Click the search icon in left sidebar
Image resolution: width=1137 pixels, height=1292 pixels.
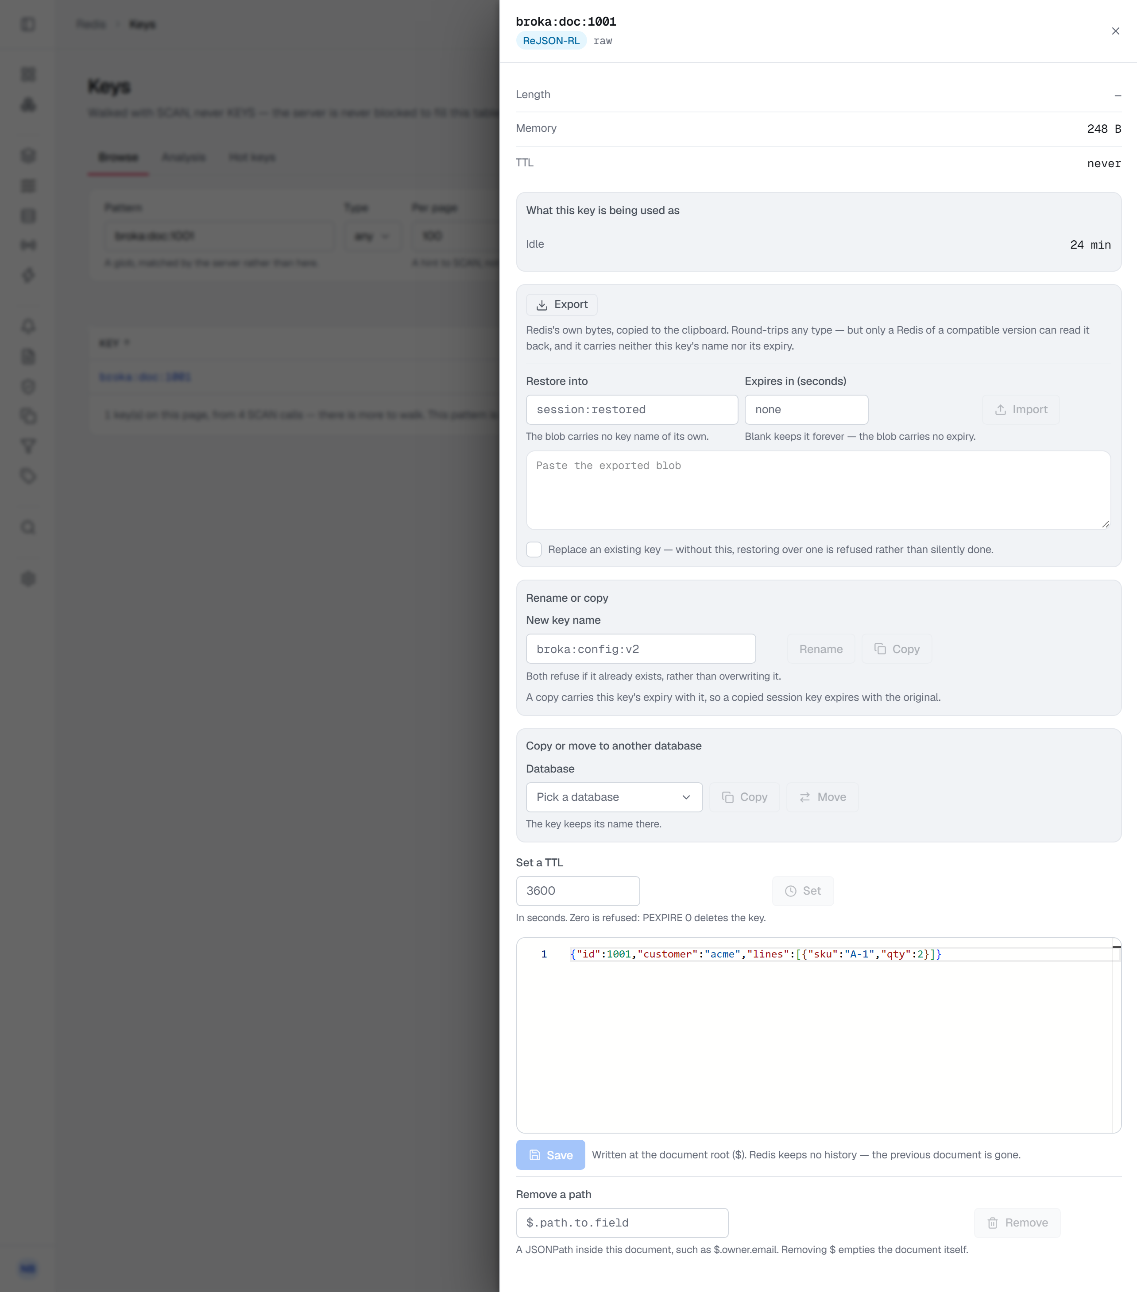(x=28, y=527)
